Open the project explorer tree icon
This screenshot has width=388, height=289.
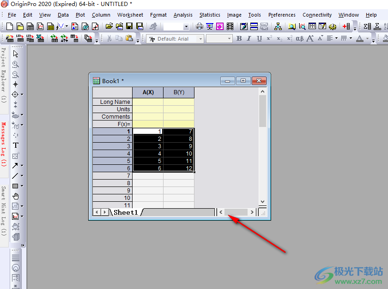[x=278, y=26]
